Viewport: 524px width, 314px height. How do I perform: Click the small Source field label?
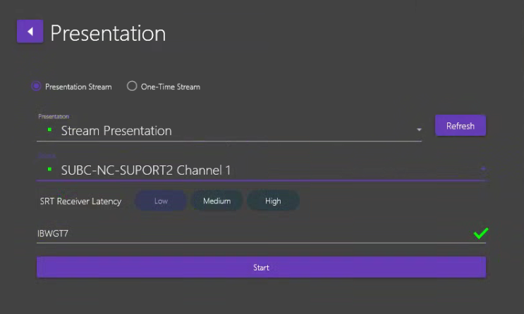[x=47, y=156]
